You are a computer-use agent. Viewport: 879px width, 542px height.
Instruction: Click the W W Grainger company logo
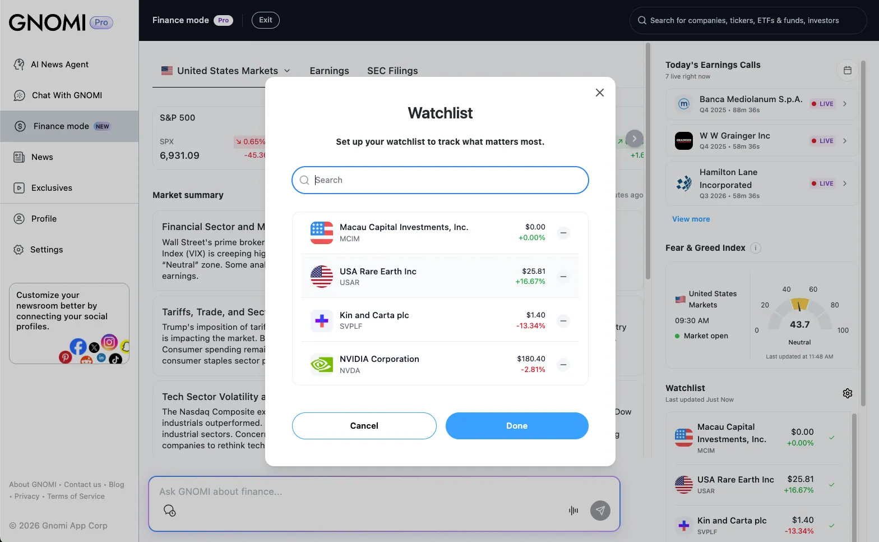pyautogui.click(x=684, y=141)
